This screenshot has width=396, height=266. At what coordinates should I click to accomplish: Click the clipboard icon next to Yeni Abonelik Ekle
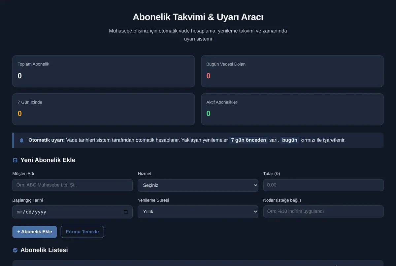tap(15, 160)
